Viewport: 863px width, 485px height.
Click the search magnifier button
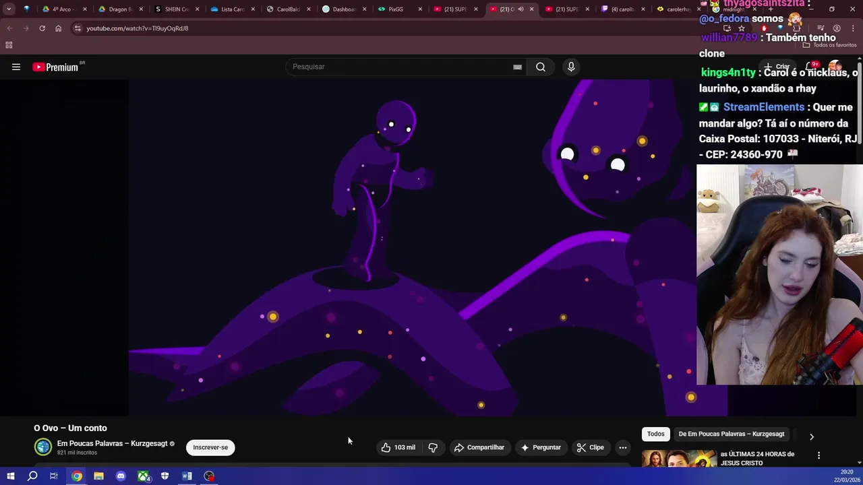coord(541,67)
